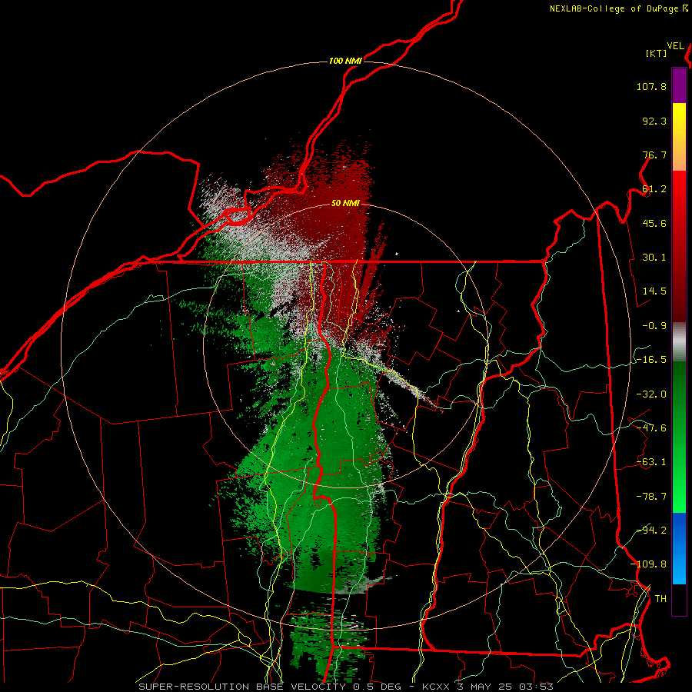
Task: Click the -109.8 legend value
Action: point(648,564)
